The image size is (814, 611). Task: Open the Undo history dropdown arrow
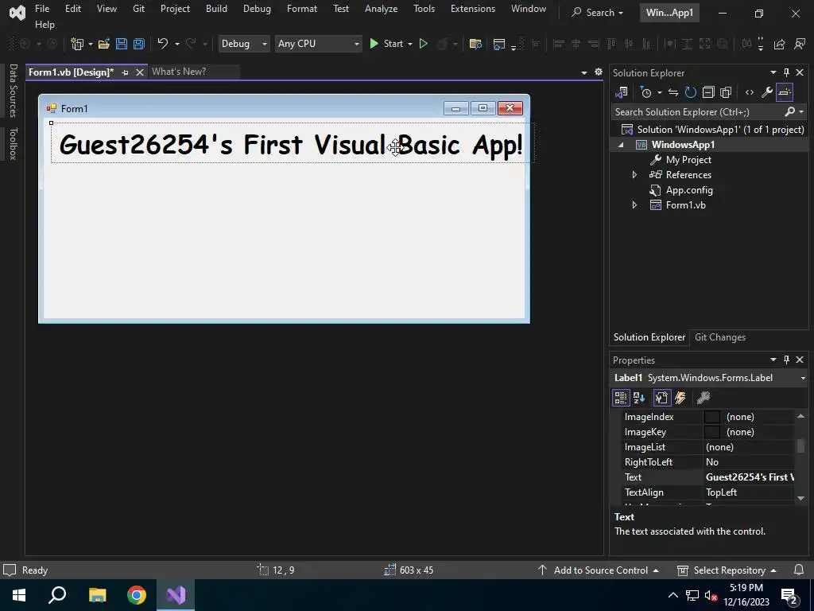(x=177, y=45)
